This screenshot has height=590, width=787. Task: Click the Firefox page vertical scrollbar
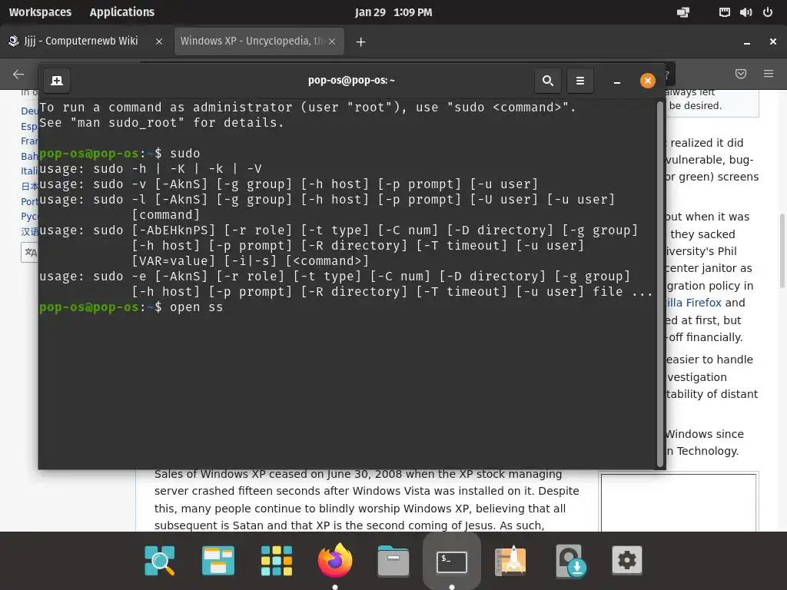782,251
